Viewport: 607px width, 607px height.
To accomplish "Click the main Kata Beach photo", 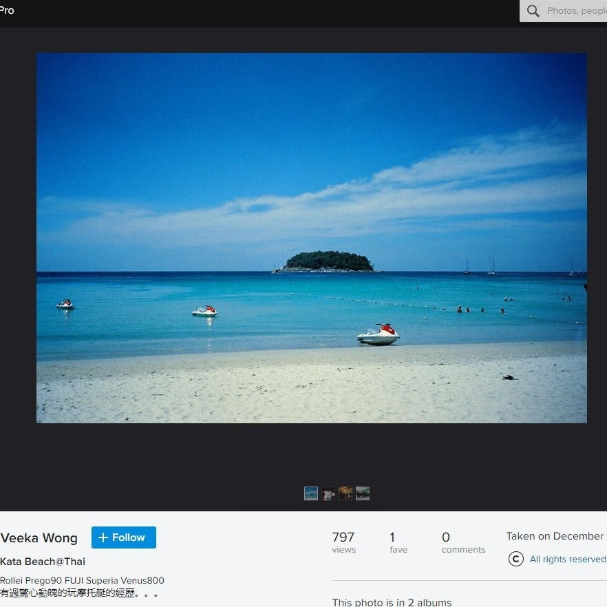I will tap(311, 237).
